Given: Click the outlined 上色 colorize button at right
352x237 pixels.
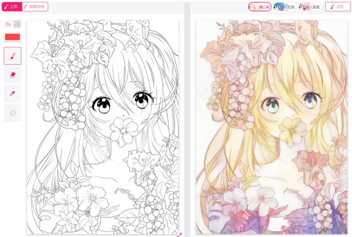Looking at the screenshot, I should pos(337,7).
